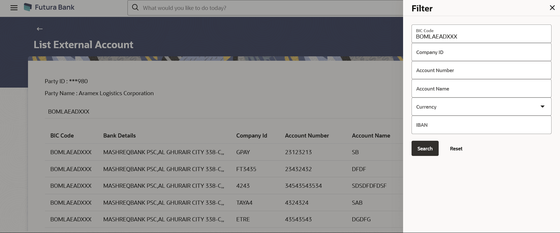Click account name DFDF
The image size is (560, 233).
click(x=359, y=169)
